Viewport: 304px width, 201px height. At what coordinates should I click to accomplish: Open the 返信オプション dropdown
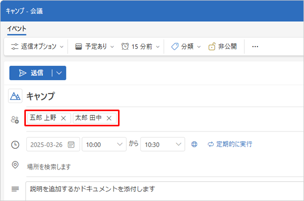point(37,47)
